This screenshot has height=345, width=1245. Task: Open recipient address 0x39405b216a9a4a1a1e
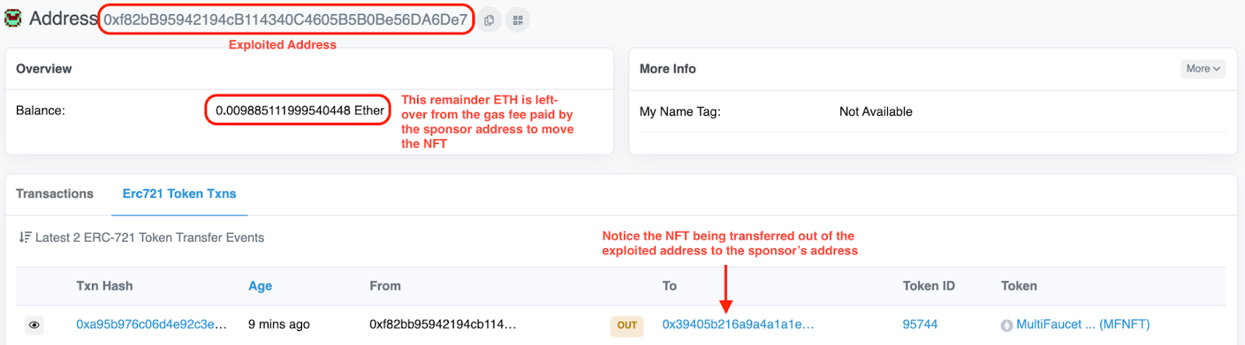click(x=738, y=324)
